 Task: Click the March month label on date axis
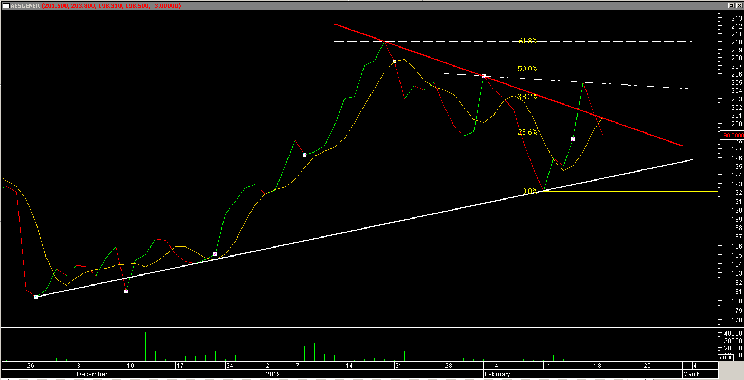691,374
